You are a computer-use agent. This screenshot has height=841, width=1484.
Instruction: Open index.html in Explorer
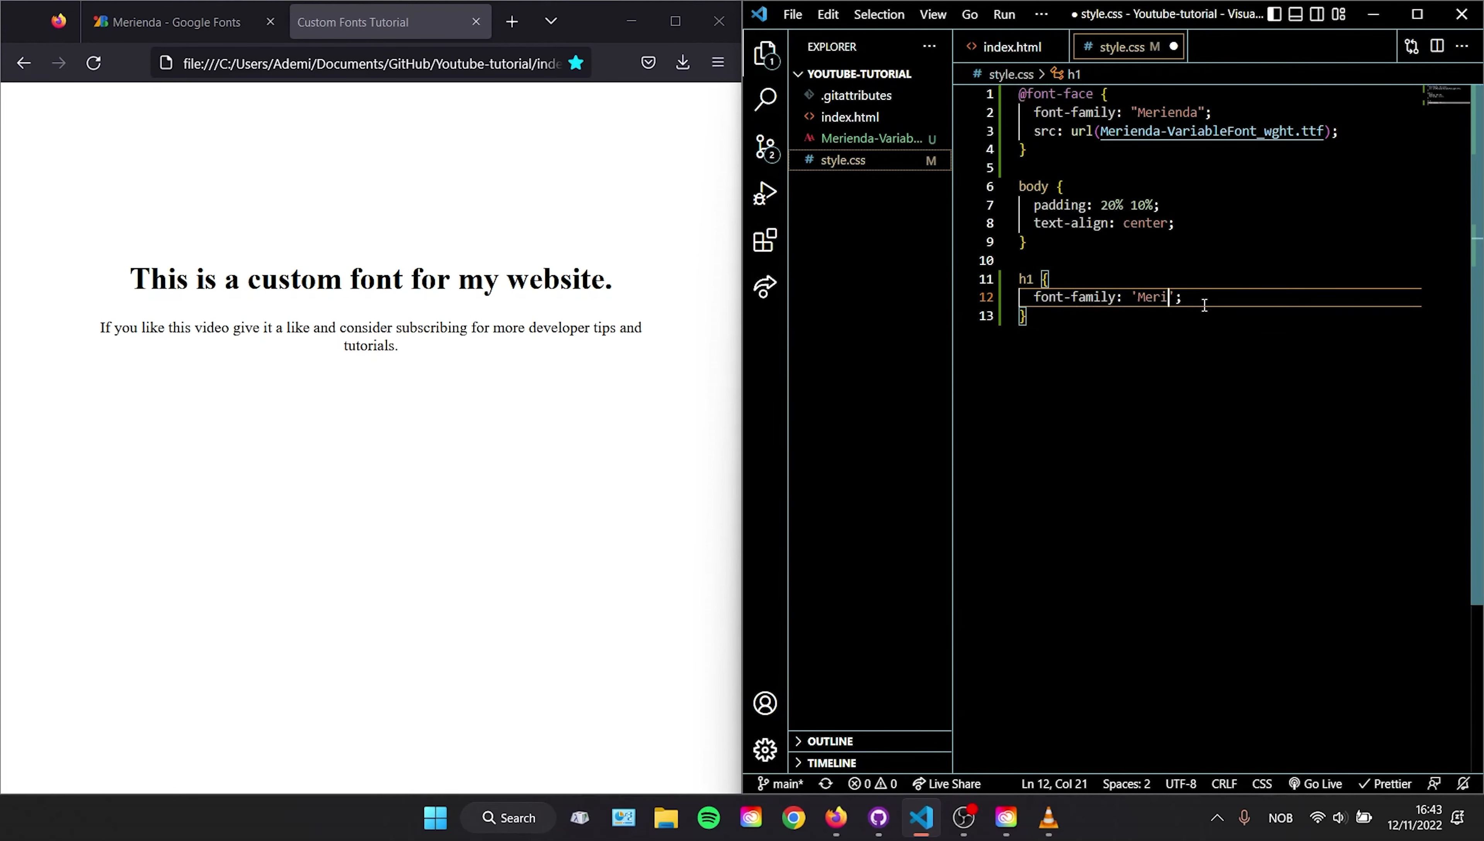click(870, 117)
